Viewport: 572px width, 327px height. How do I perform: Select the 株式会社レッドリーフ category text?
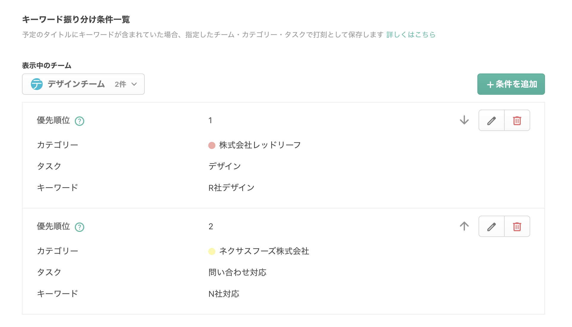point(259,145)
